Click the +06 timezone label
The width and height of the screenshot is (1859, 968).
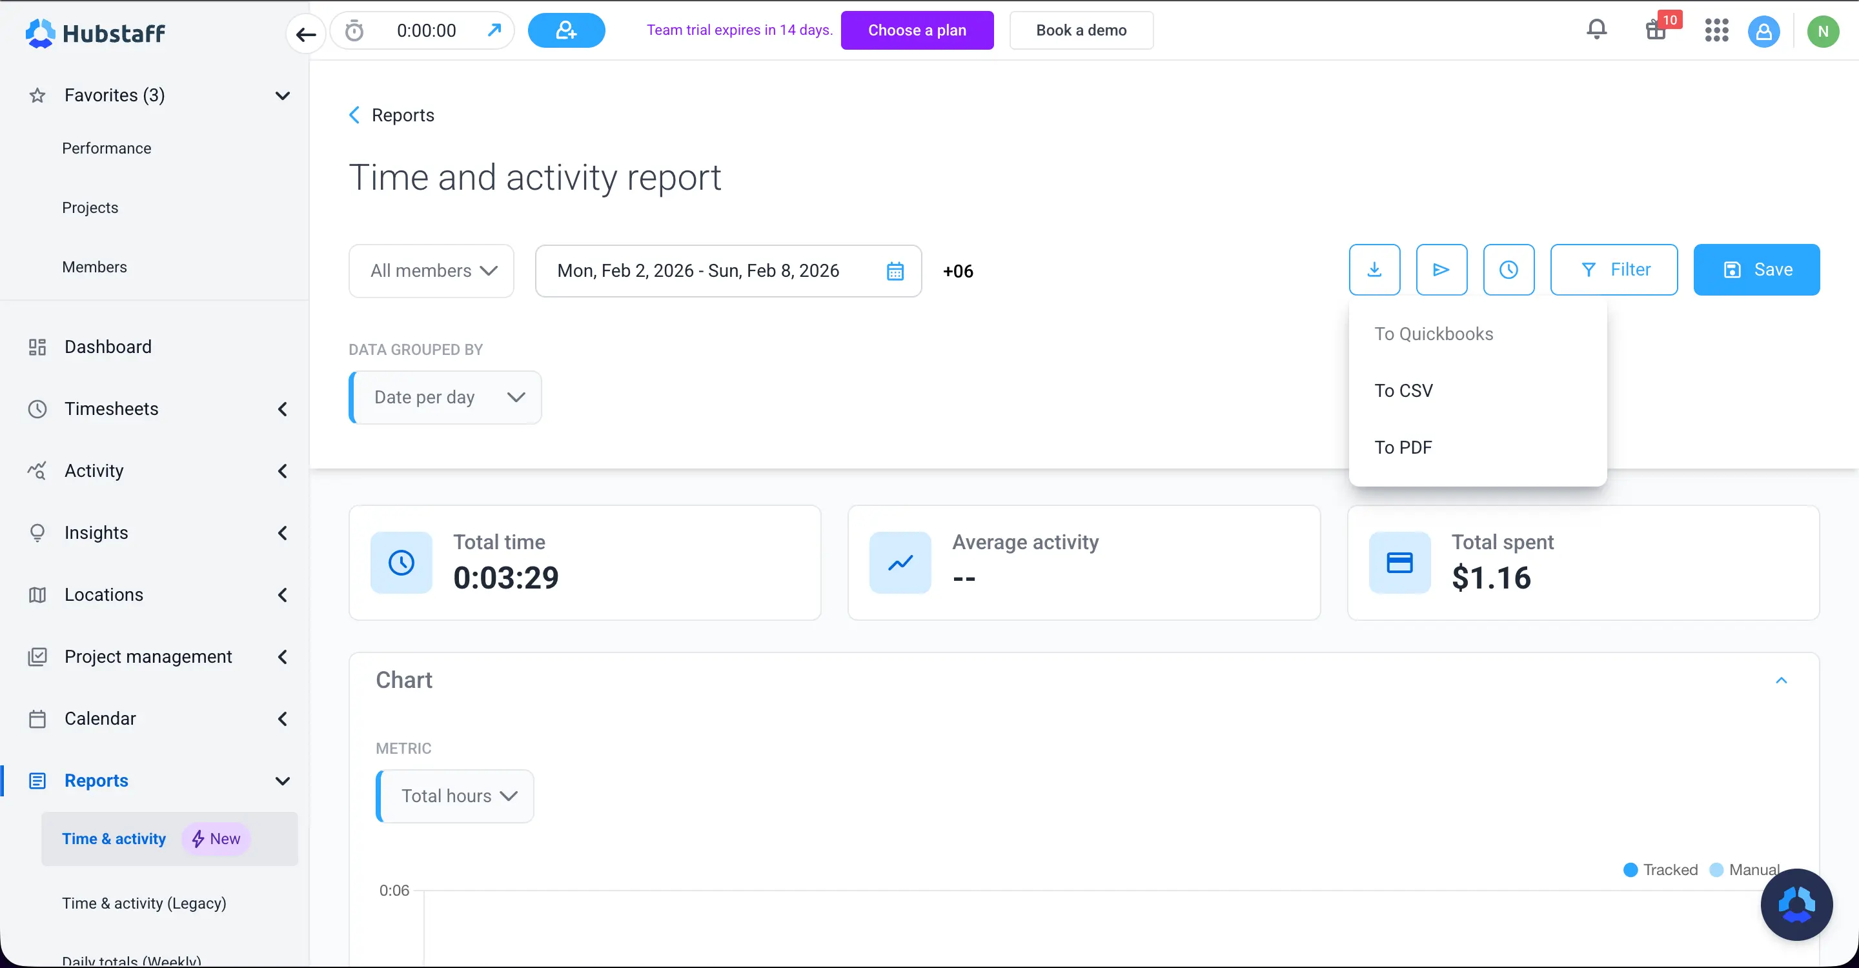[x=959, y=271]
